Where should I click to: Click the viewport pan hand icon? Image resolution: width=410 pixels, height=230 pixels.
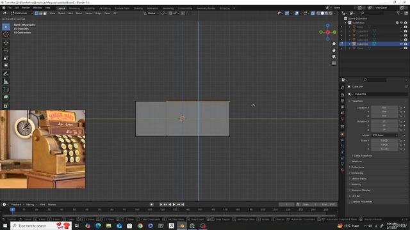334,50
